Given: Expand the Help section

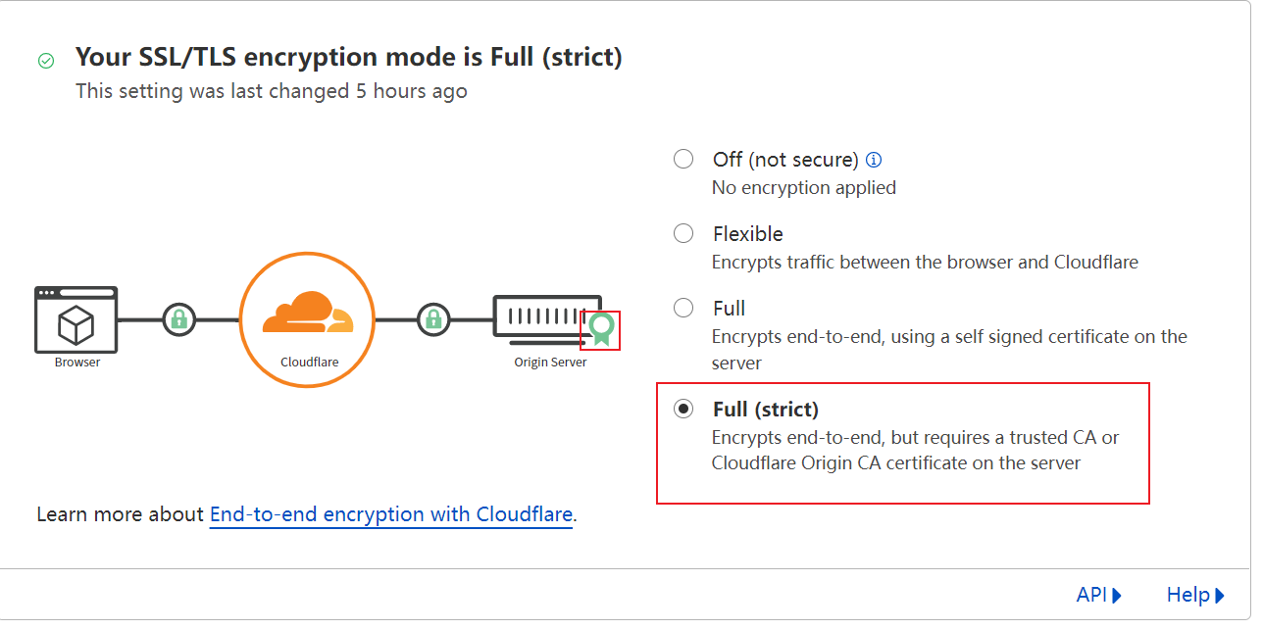Looking at the screenshot, I should 1187,595.
